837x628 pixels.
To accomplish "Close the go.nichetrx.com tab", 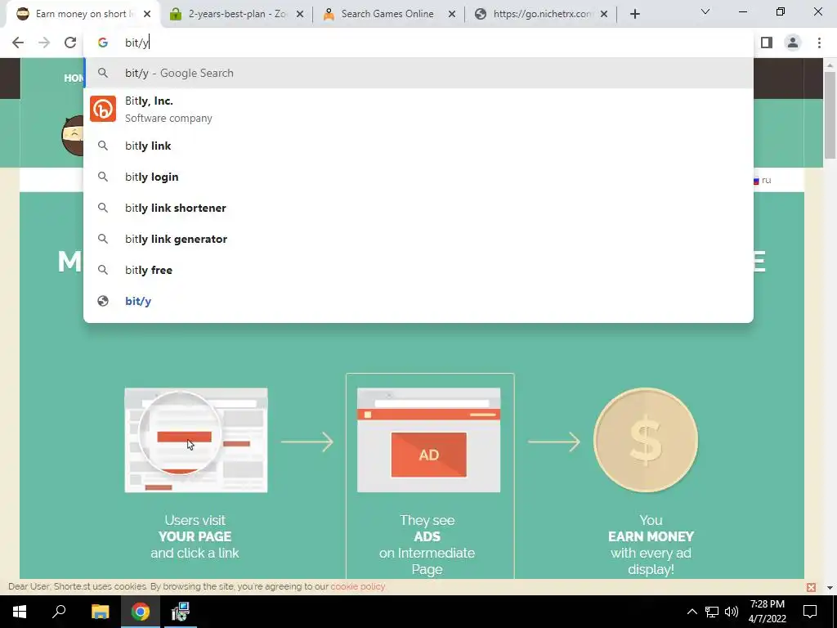I will tap(604, 15).
